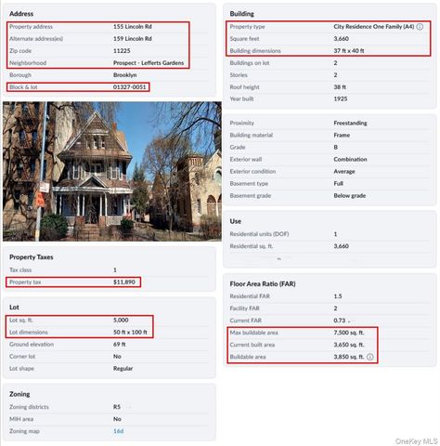Click the zoning district value R5
Viewport: 440px width, 446px height.
117,407
